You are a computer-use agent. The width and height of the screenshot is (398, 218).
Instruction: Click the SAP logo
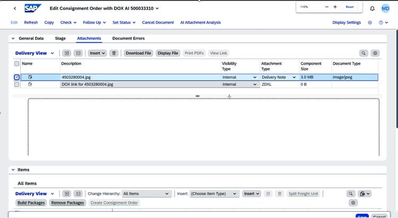(x=33, y=8)
